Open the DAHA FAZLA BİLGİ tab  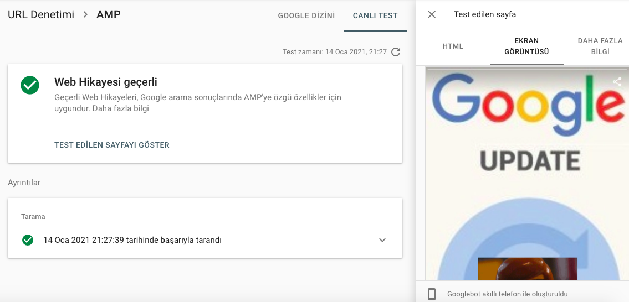pyautogui.click(x=600, y=46)
